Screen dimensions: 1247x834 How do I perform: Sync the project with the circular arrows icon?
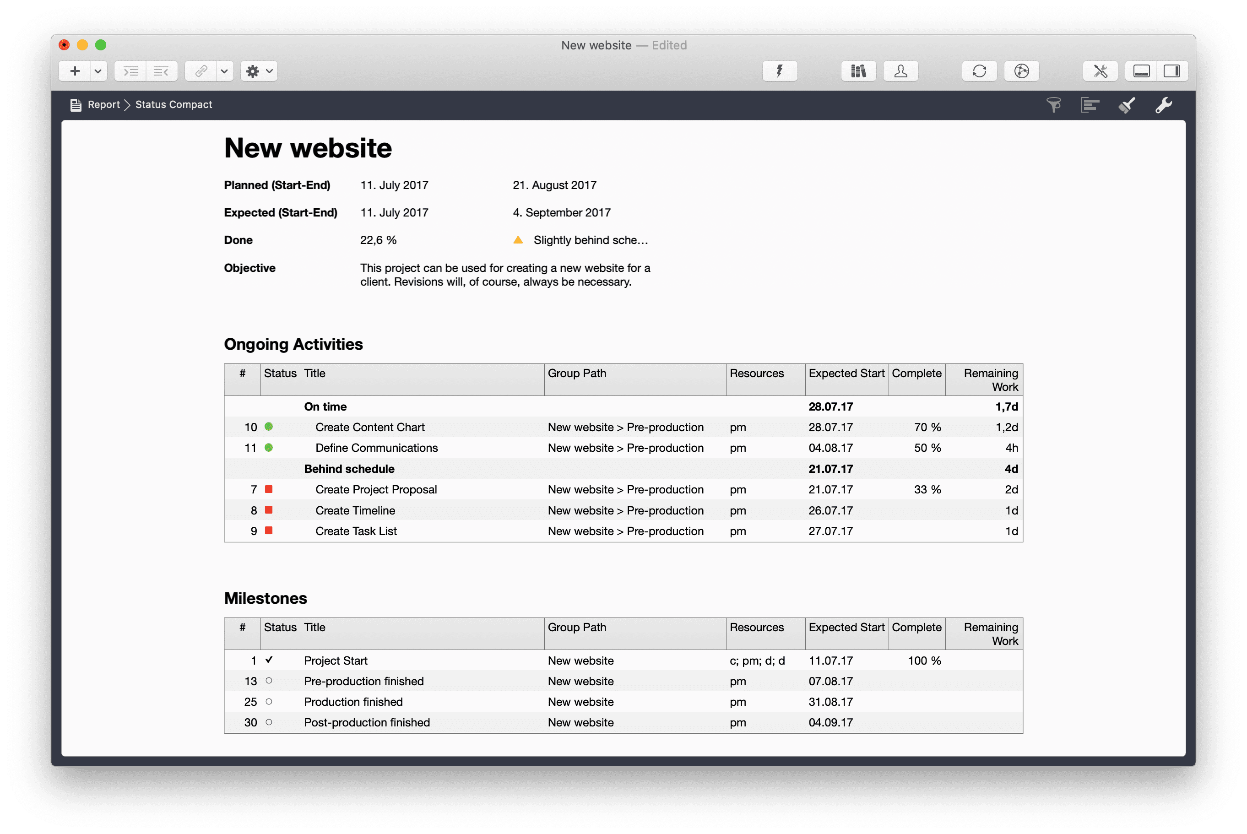click(979, 71)
